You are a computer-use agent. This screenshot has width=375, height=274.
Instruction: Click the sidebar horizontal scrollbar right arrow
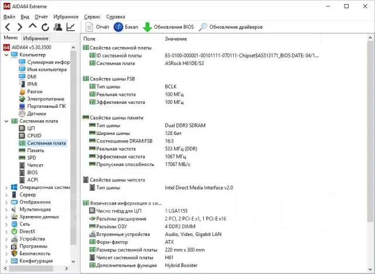tap(67, 269)
